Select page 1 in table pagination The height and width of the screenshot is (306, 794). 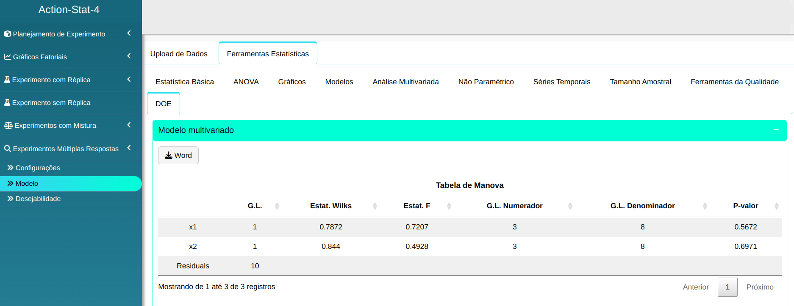(727, 287)
